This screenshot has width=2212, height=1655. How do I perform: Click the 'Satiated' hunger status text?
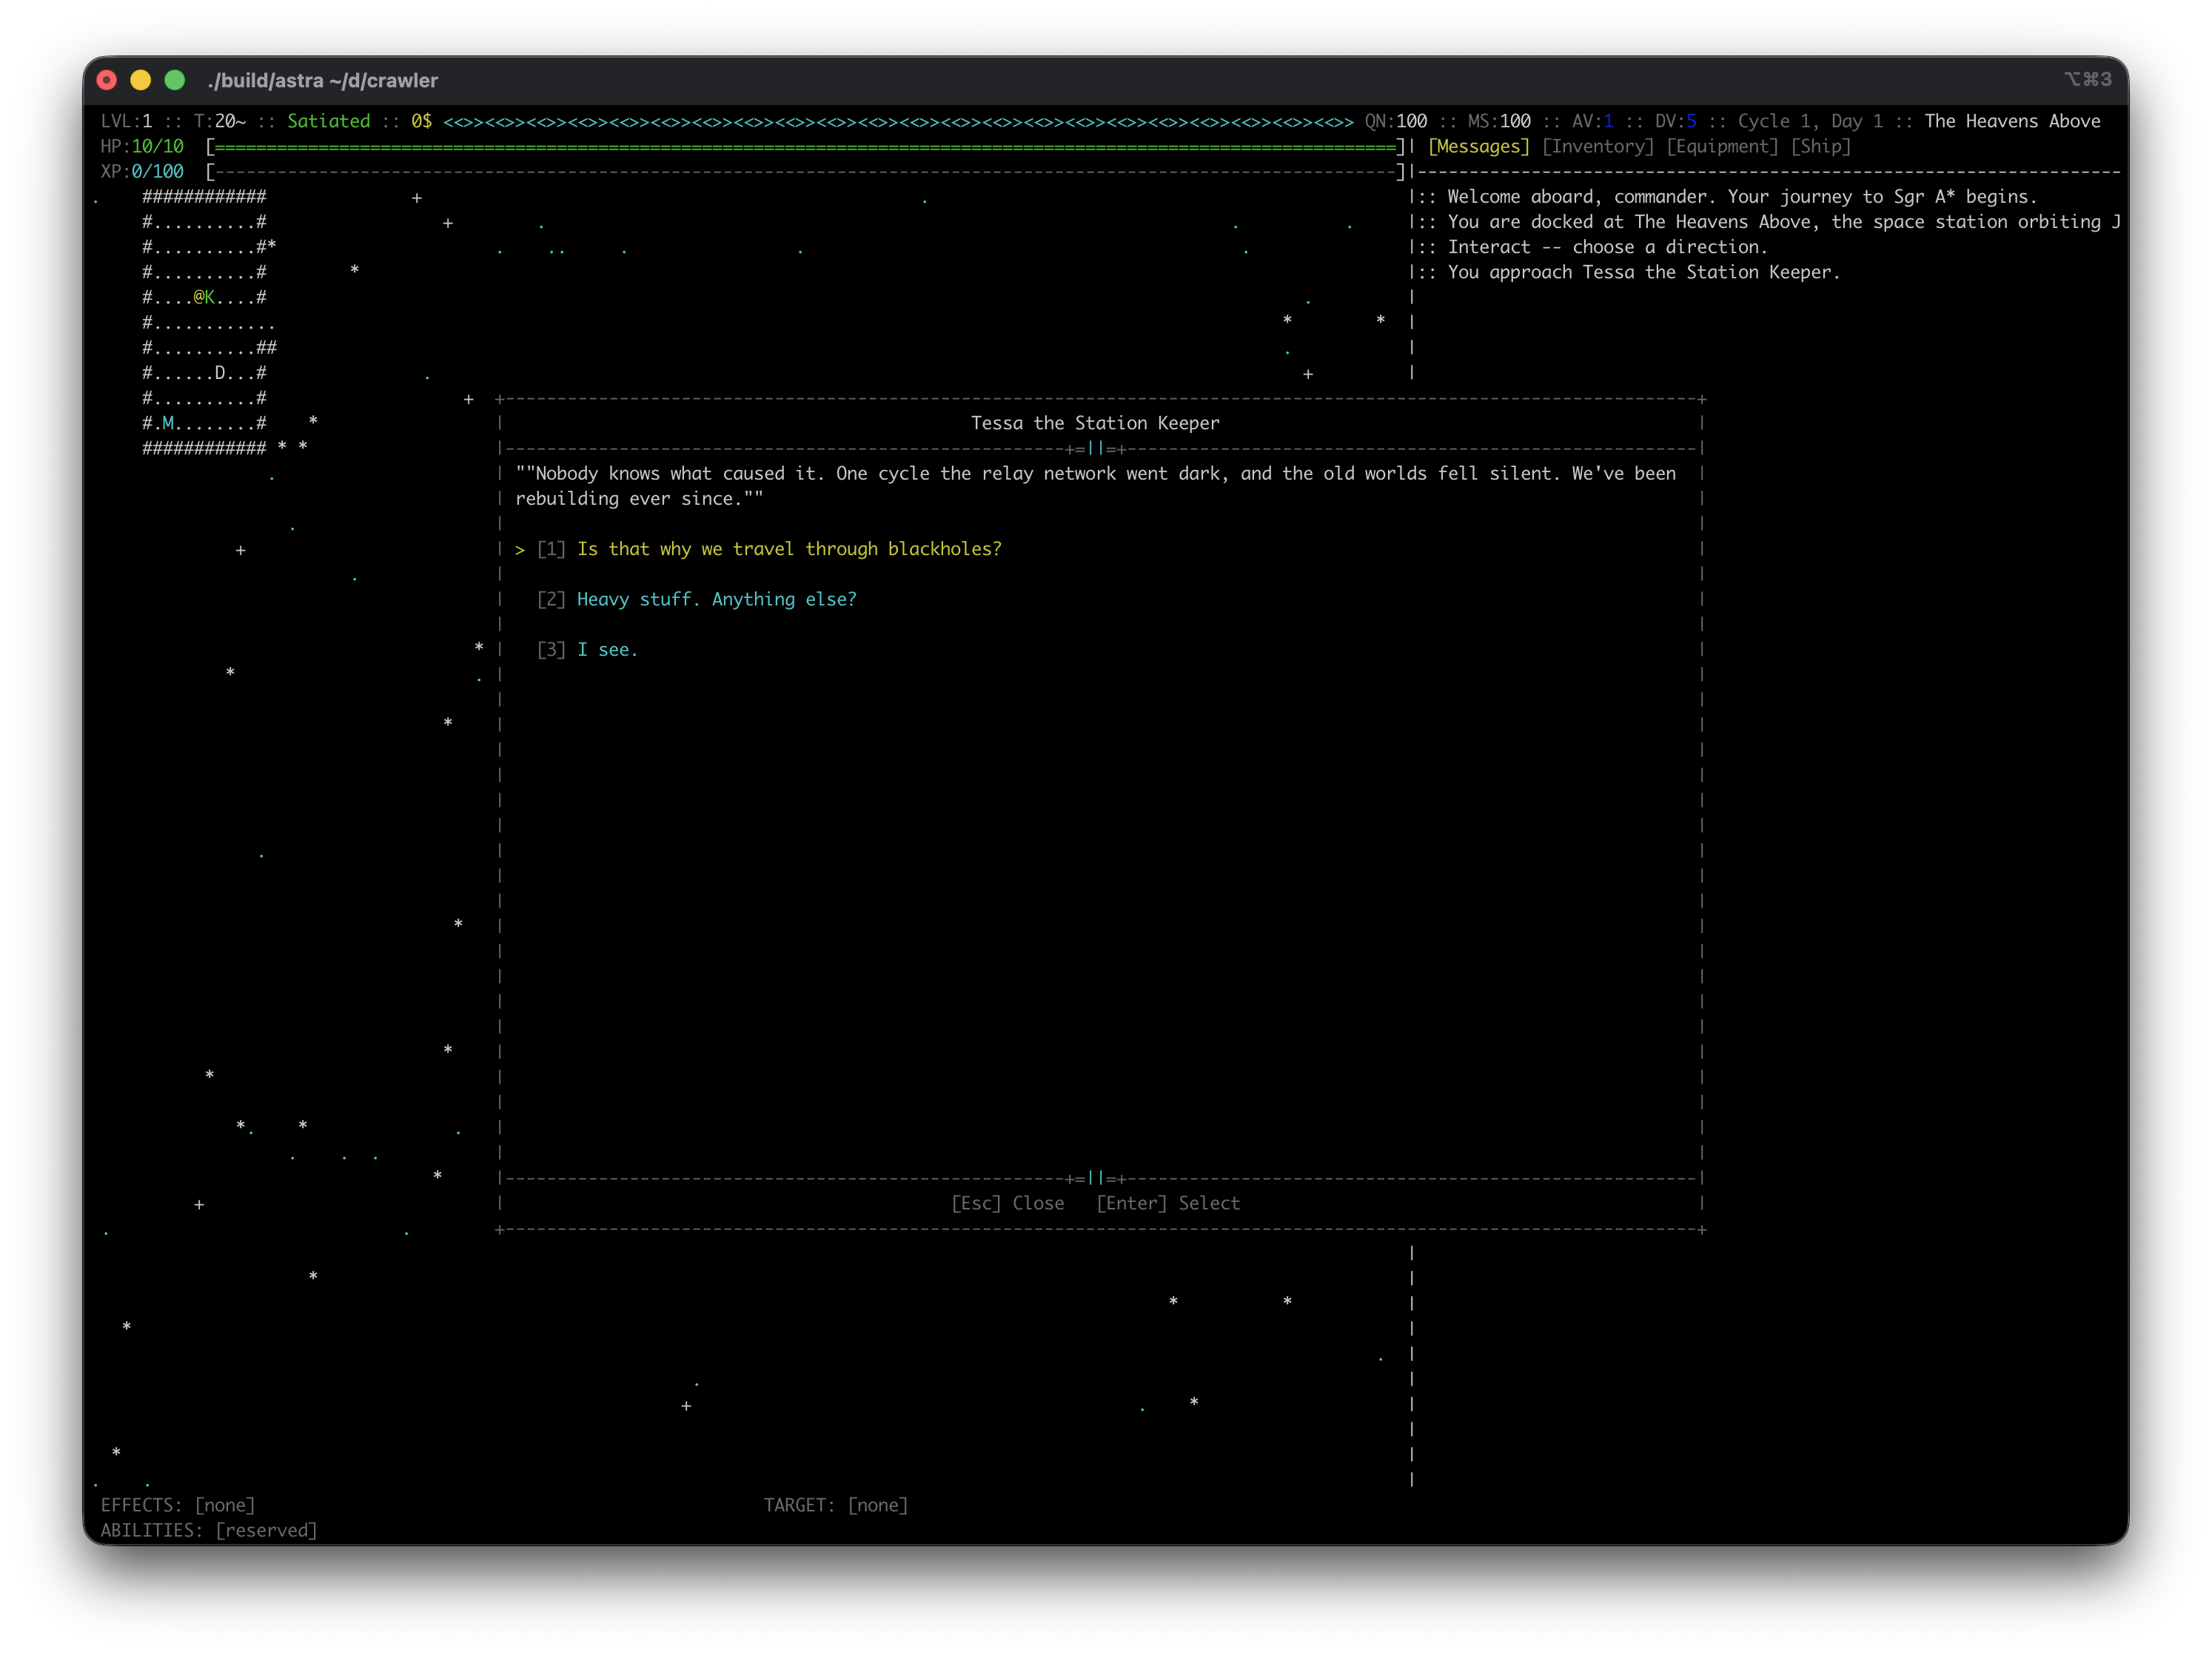tap(328, 121)
